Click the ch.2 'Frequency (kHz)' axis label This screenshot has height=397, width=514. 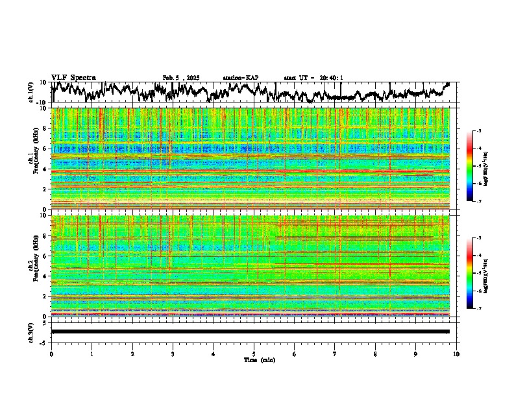[x=36, y=258]
